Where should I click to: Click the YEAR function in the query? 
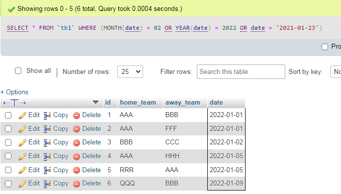click(182, 28)
